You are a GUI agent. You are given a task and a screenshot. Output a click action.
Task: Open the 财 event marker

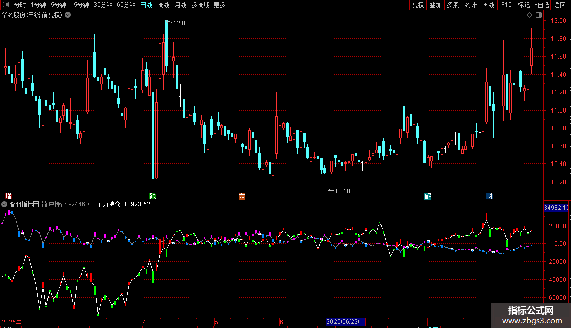(489, 196)
